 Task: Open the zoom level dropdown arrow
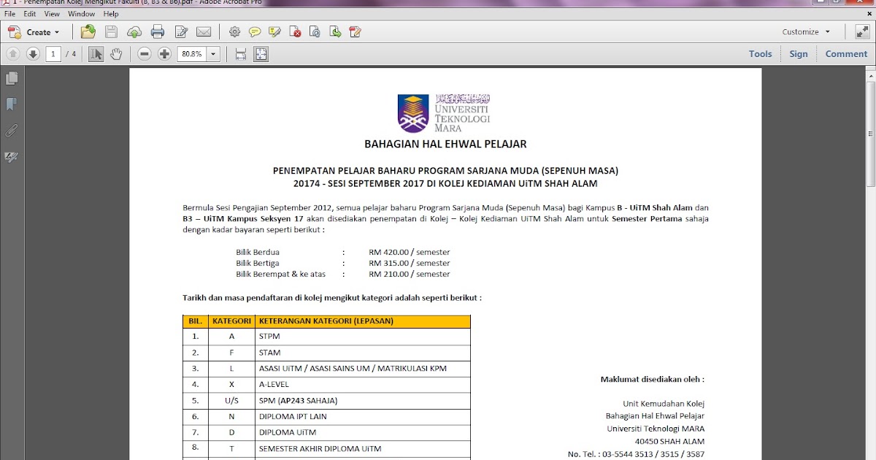213,54
